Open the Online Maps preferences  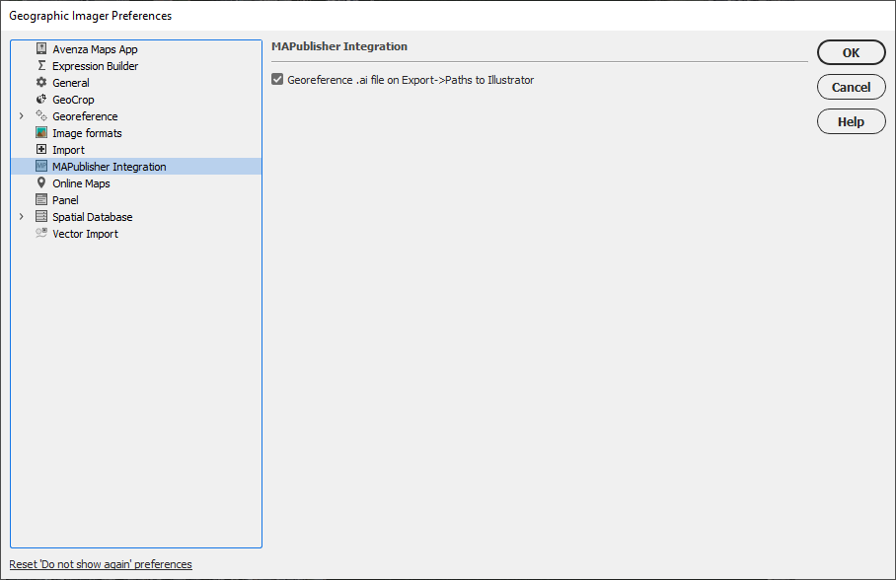click(x=81, y=183)
